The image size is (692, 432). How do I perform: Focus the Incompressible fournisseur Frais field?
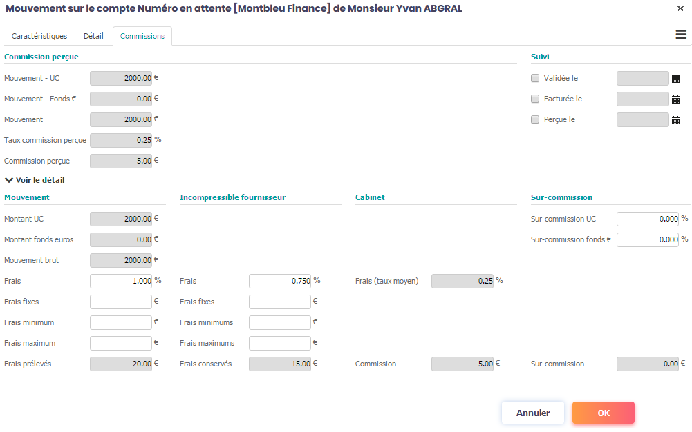[x=279, y=281]
